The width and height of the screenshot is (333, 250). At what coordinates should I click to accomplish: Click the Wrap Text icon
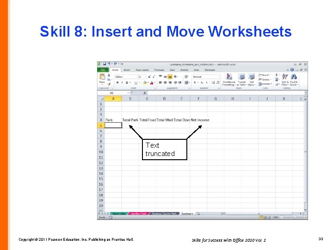[186, 76]
